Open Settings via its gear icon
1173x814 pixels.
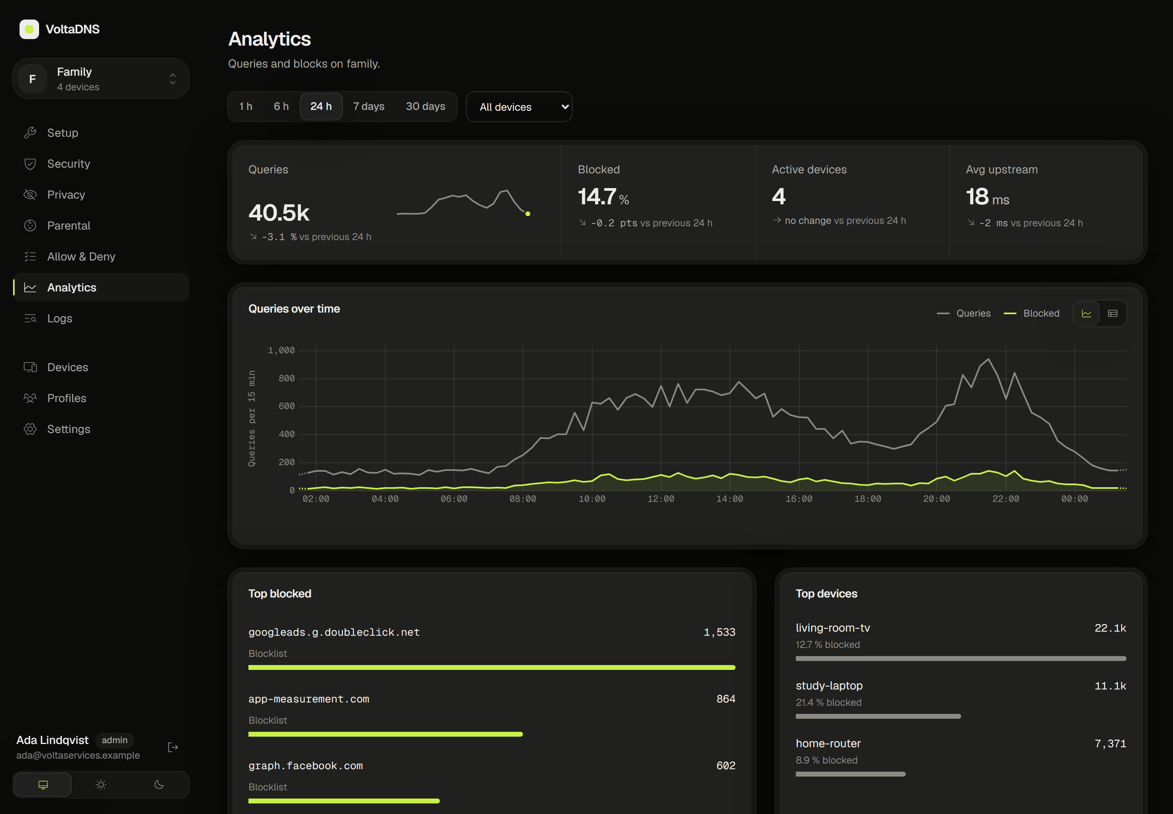point(30,429)
